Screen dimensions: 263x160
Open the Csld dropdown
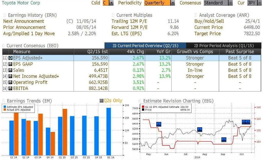pos(111,3)
